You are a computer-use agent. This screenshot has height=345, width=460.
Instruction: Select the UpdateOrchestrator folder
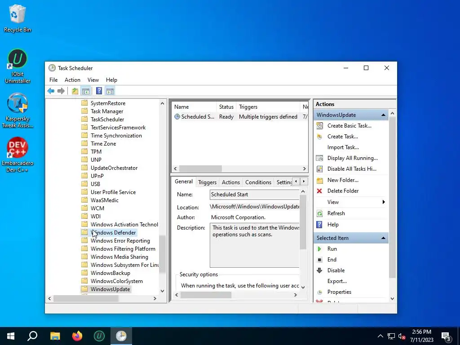tap(114, 168)
